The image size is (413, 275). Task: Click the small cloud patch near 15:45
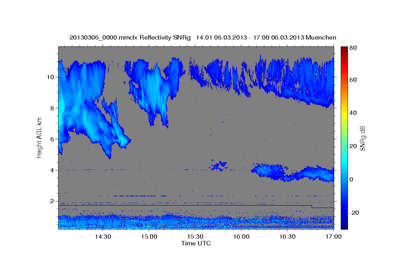(x=219, y=166)
